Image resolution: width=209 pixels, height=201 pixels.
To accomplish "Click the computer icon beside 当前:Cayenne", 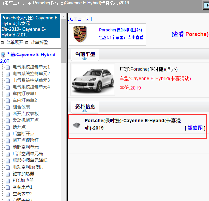I will [x=3, y=55].
